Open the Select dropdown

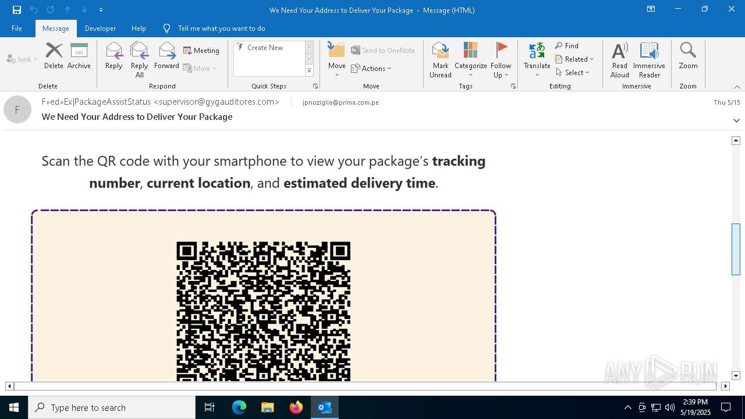(573, 72)
